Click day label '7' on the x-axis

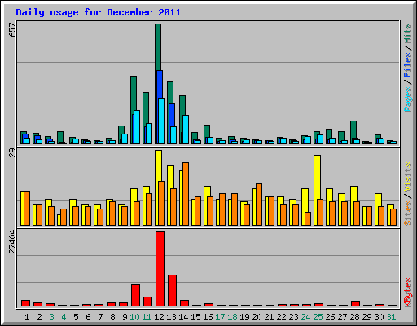tap(100, 317)
